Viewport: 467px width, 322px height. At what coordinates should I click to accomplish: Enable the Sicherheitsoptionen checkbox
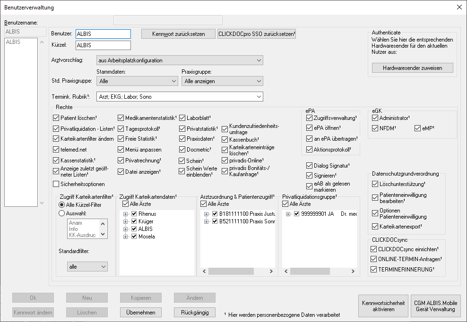pos(57,184)
